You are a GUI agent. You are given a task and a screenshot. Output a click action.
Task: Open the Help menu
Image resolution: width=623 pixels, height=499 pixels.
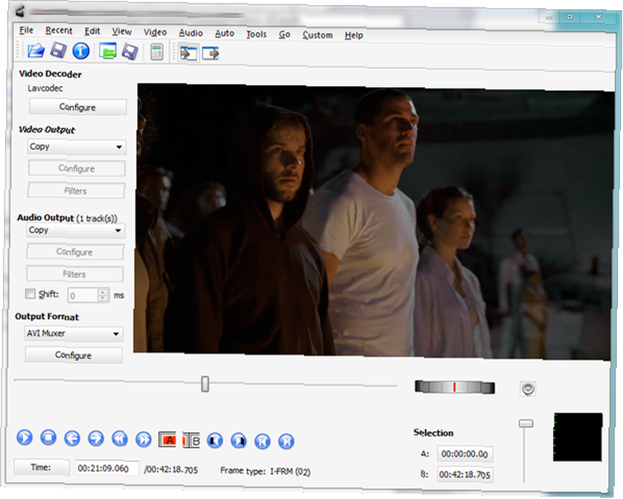point(354,35)
